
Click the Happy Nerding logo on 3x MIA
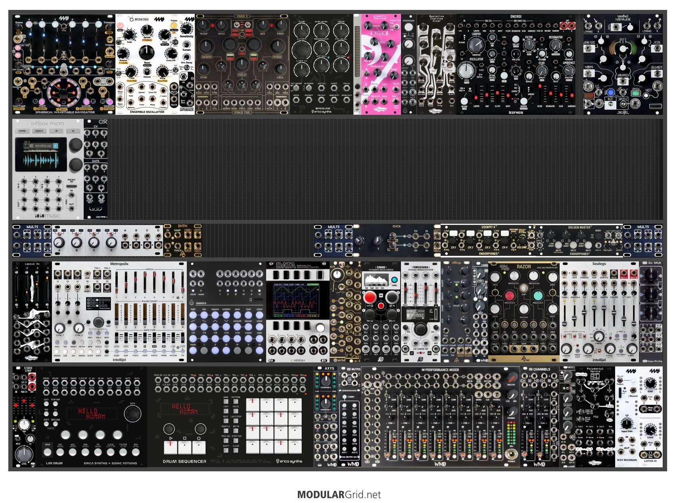654,361
